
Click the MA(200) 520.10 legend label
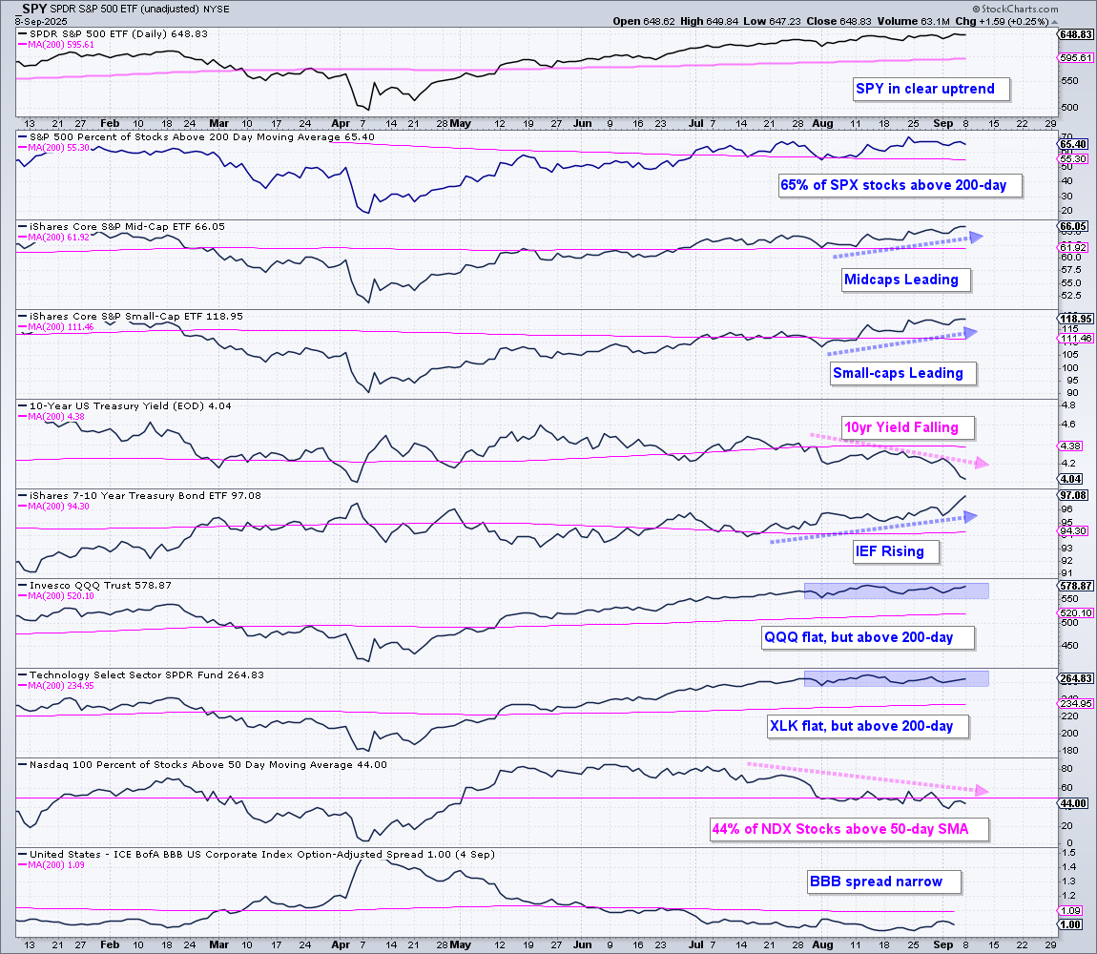click(x=56, y=596)
